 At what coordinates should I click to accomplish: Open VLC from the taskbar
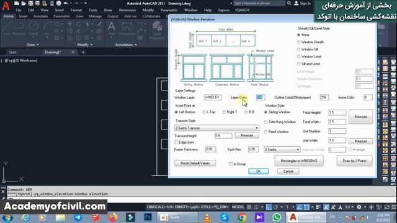pos(207,217)
